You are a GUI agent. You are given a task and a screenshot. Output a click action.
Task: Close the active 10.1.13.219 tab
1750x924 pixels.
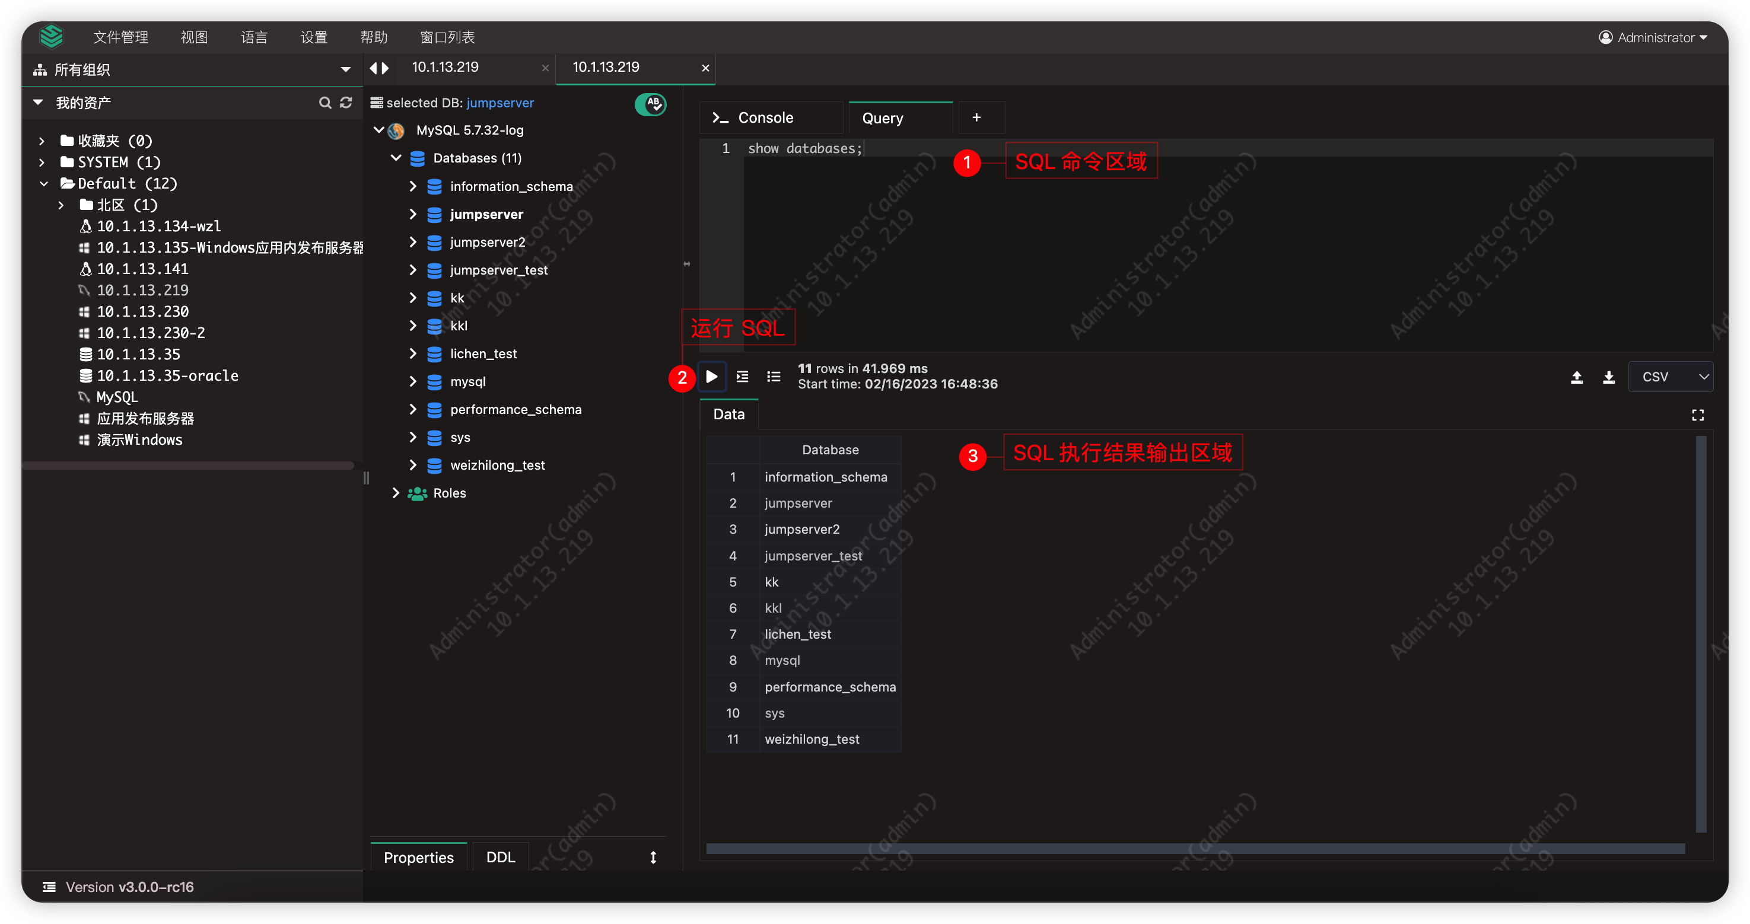[705, 68]
